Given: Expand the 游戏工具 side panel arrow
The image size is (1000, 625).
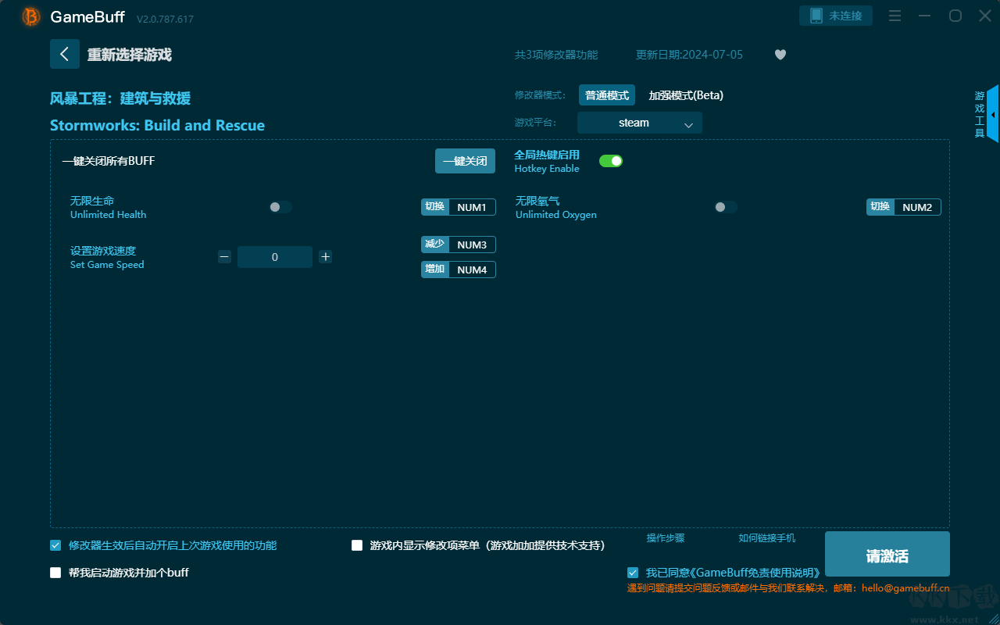Looking at the screenshot, I should 993,114.
